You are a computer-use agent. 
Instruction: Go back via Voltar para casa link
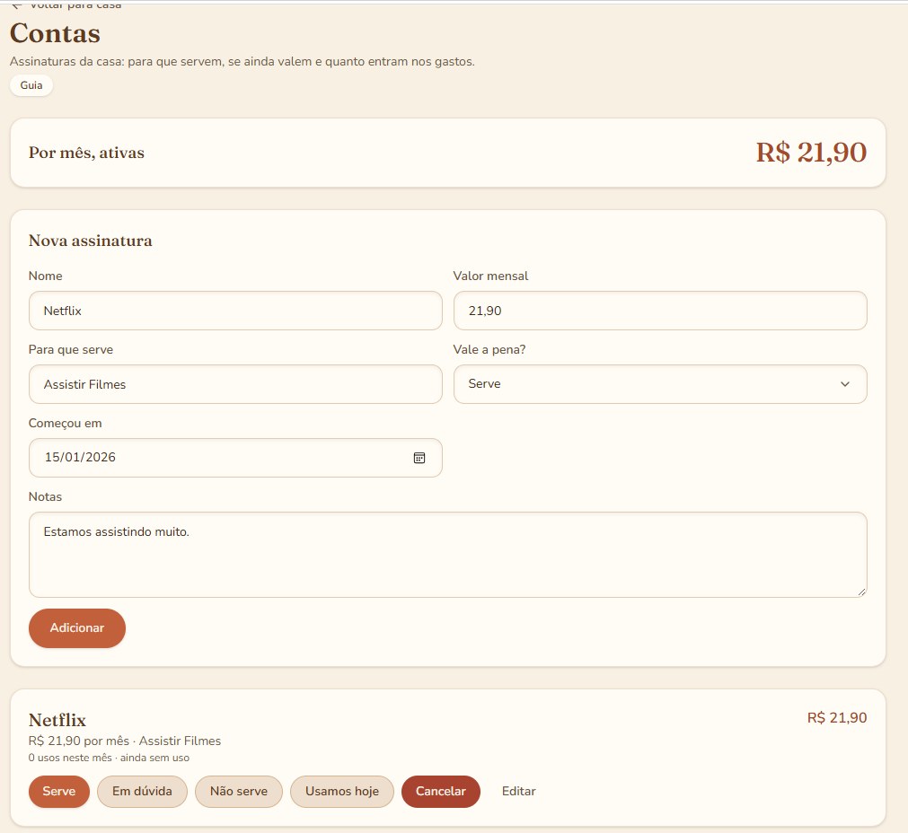point(66,4)
